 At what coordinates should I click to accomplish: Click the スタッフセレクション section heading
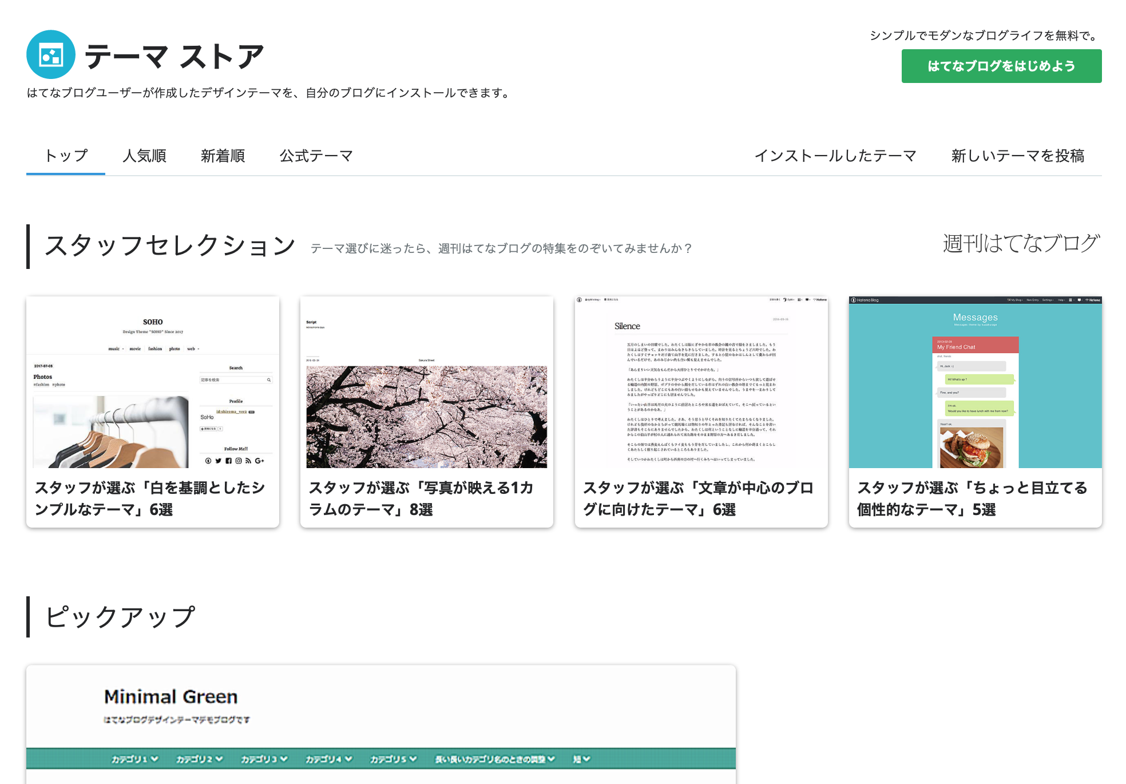[170, 246]
